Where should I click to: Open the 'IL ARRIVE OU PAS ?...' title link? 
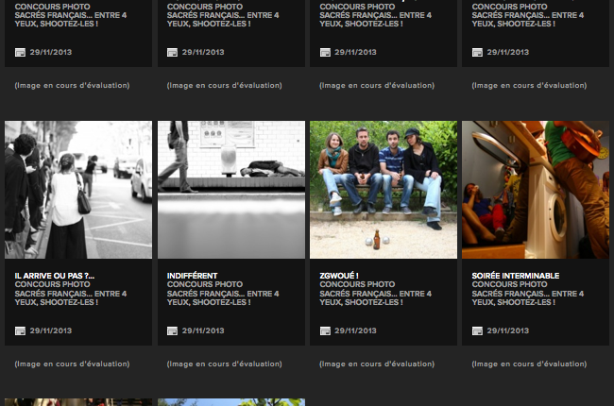click(55, 276)
